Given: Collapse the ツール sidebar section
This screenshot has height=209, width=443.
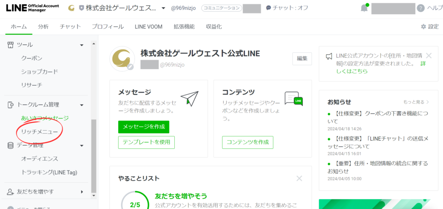Looking at the screenshot, I should [x=82, y=45].
